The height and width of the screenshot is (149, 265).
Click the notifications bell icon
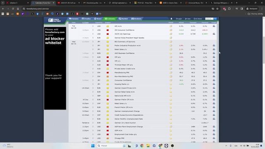(x=171, y=19)
